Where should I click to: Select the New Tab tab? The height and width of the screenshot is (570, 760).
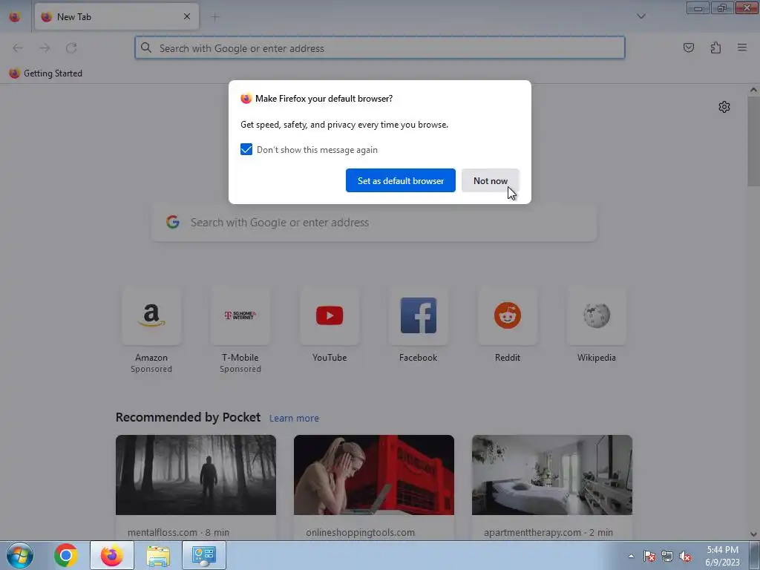pyautogui.click(x=117, y=17)
